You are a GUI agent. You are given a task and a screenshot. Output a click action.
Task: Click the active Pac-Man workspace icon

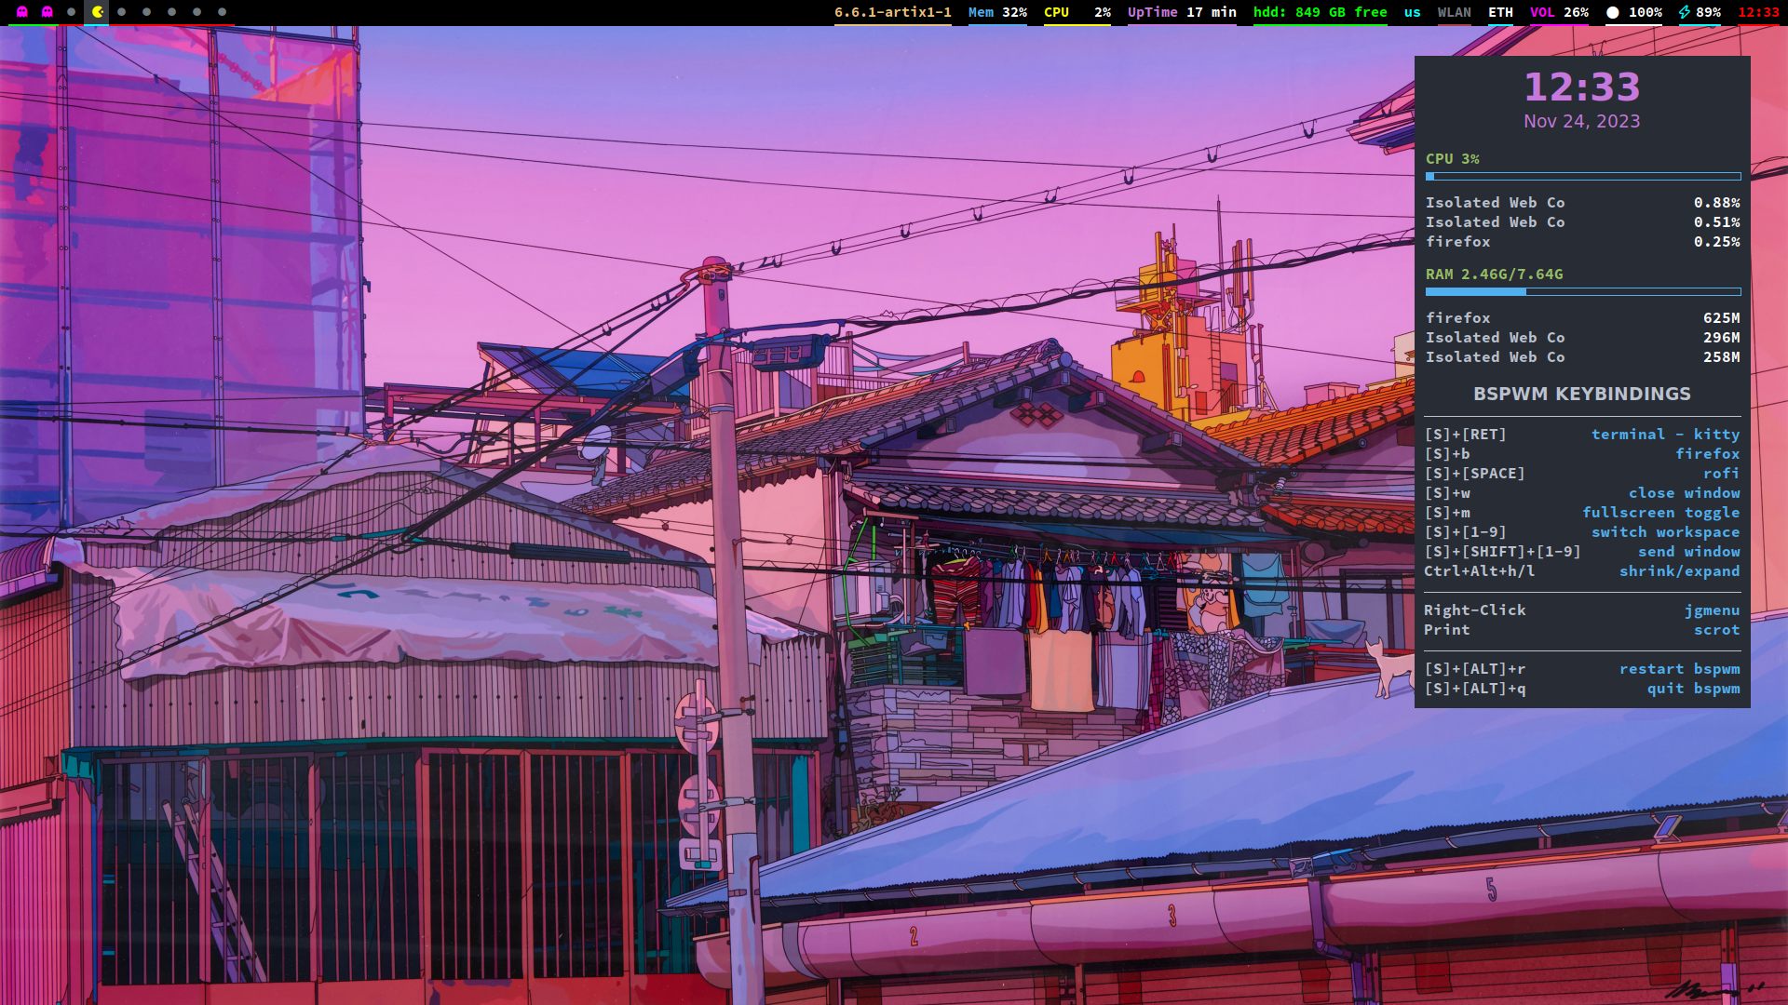97,12
